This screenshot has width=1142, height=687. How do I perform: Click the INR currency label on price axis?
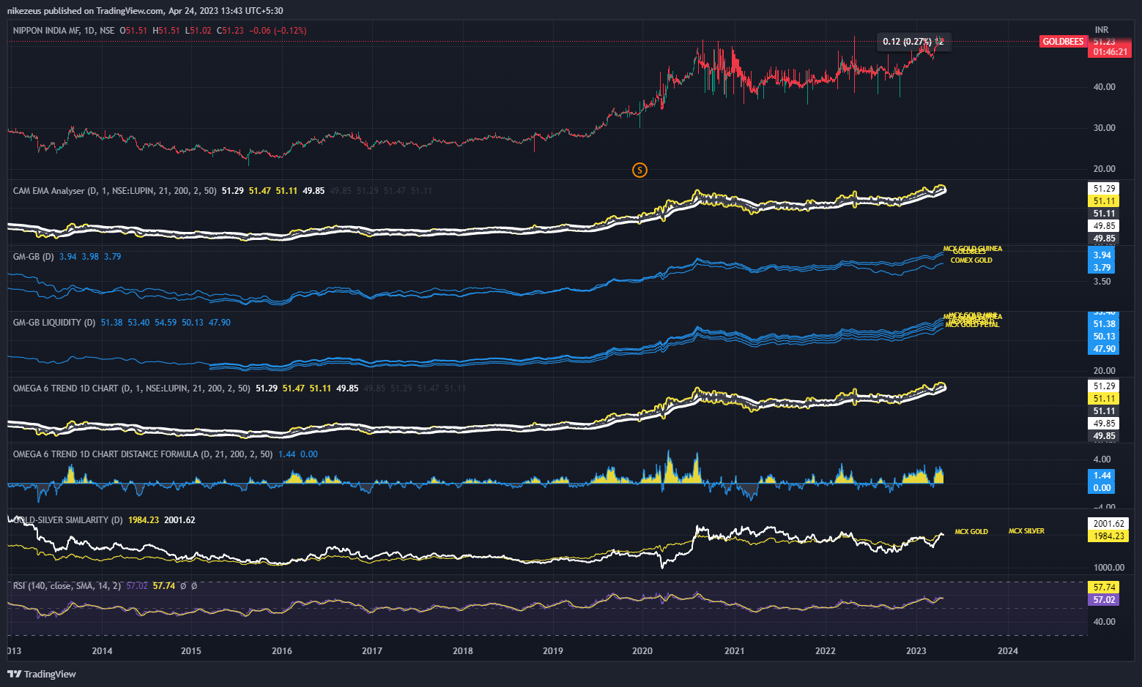(1101, 30)
